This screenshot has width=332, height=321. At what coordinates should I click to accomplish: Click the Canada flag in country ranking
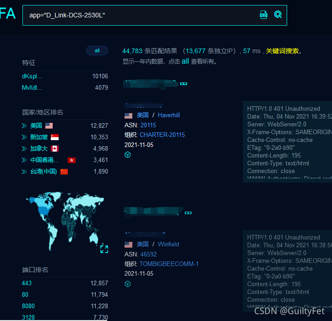click(54, 149)
